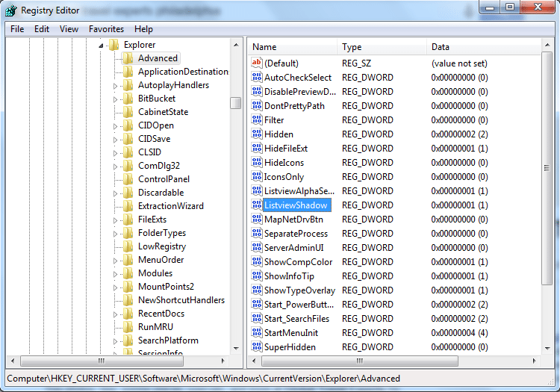
Task: Expand the CIDSave key
Action: coord(115,140)
